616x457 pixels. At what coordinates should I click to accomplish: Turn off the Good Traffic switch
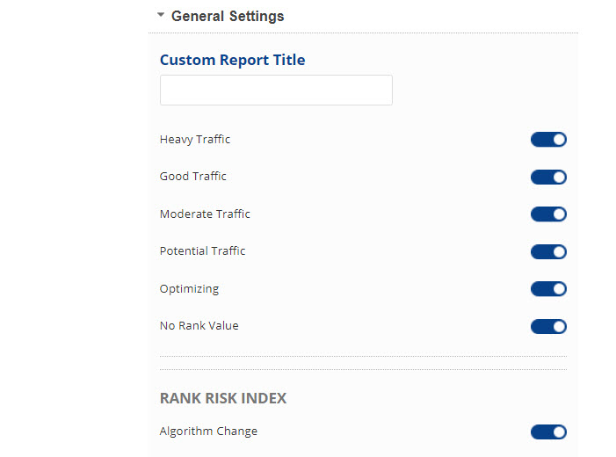pyautogui.click(x=548, y=178)
